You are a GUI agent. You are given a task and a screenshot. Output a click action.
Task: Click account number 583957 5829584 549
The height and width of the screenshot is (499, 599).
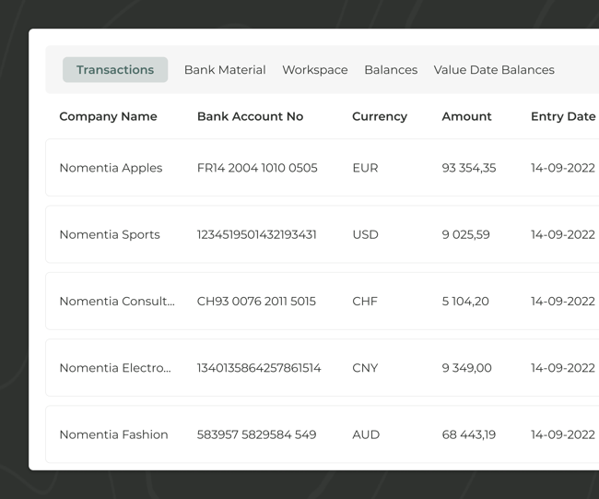[x=257, y=434]
